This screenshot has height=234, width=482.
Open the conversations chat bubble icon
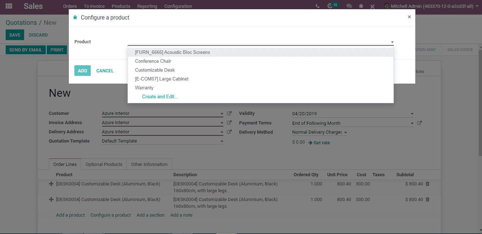tap(349, 6)
